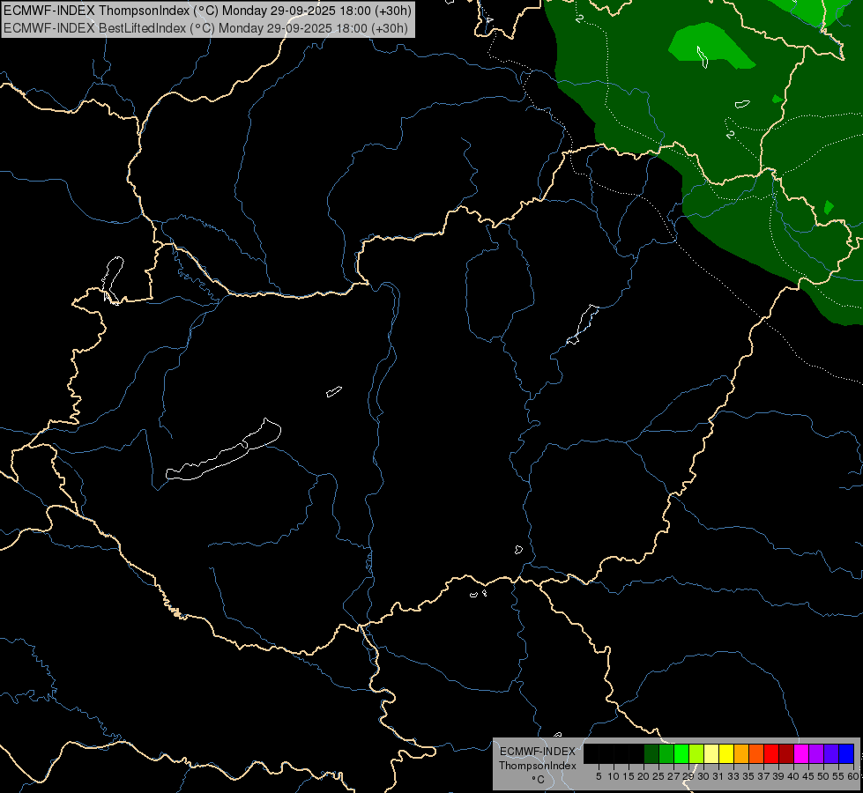The height and width of the screenshot is (793, 863).
Task: Select the orange-red 35–37 legend swatch
Action: 756,753
